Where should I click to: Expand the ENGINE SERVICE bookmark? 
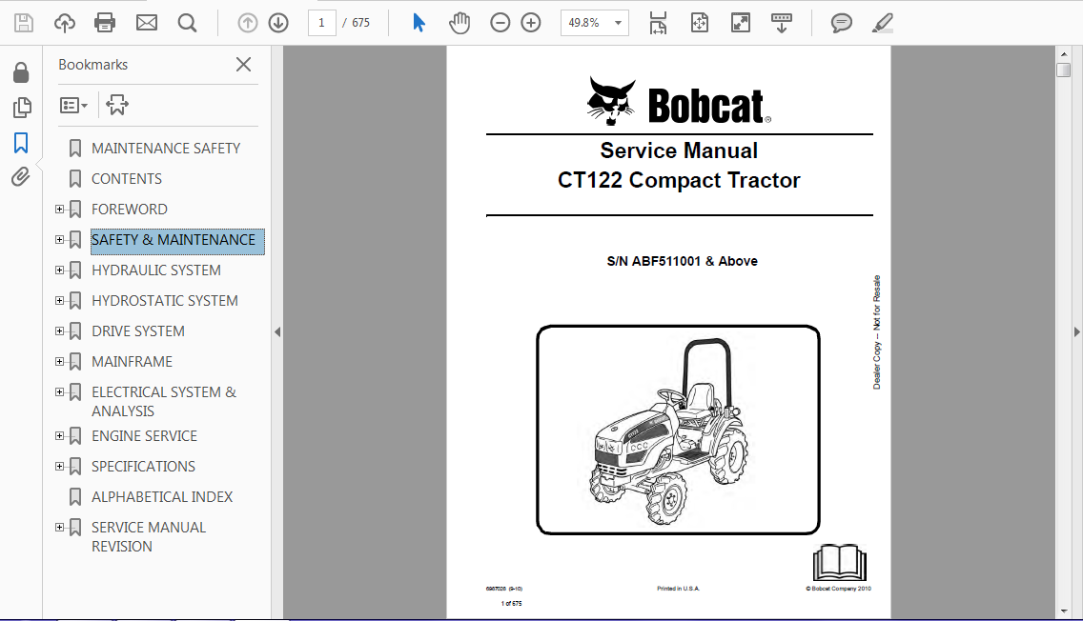[59, 435]
